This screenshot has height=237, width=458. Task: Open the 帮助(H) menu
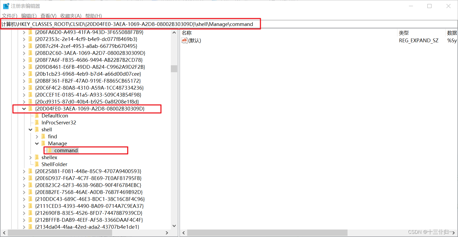[x=94, y=16]
